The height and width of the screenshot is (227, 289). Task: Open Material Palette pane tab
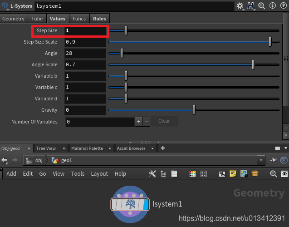pyautogui.click(x=87, y=148)
